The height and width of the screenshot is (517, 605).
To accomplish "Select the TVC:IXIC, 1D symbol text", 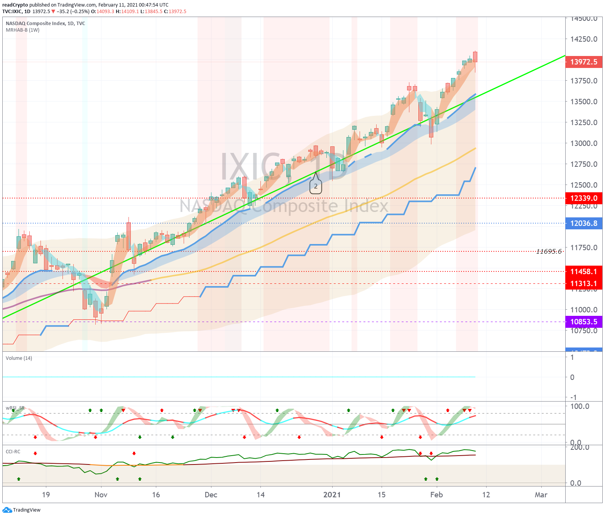I will click(x=16, y=12).
